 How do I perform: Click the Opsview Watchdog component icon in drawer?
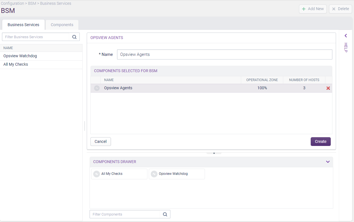[x=154, y=174]
